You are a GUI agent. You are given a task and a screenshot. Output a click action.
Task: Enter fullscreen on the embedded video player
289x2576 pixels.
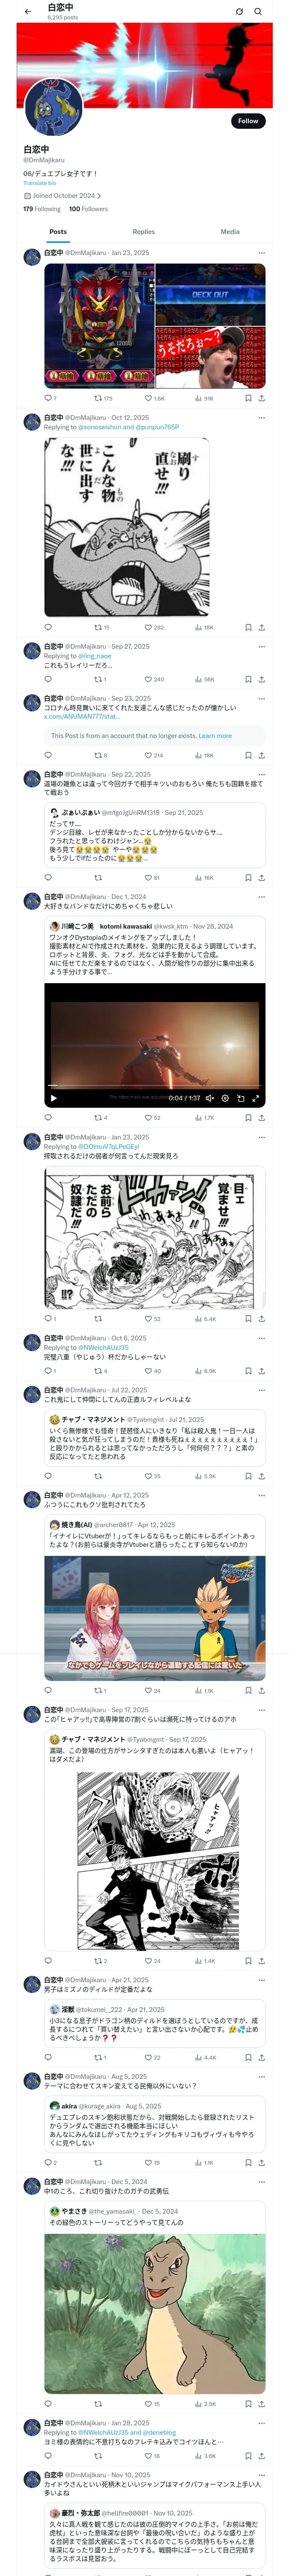click(x=255, y=1098)
